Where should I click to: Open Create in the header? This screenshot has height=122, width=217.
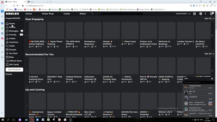click(66, 14)
